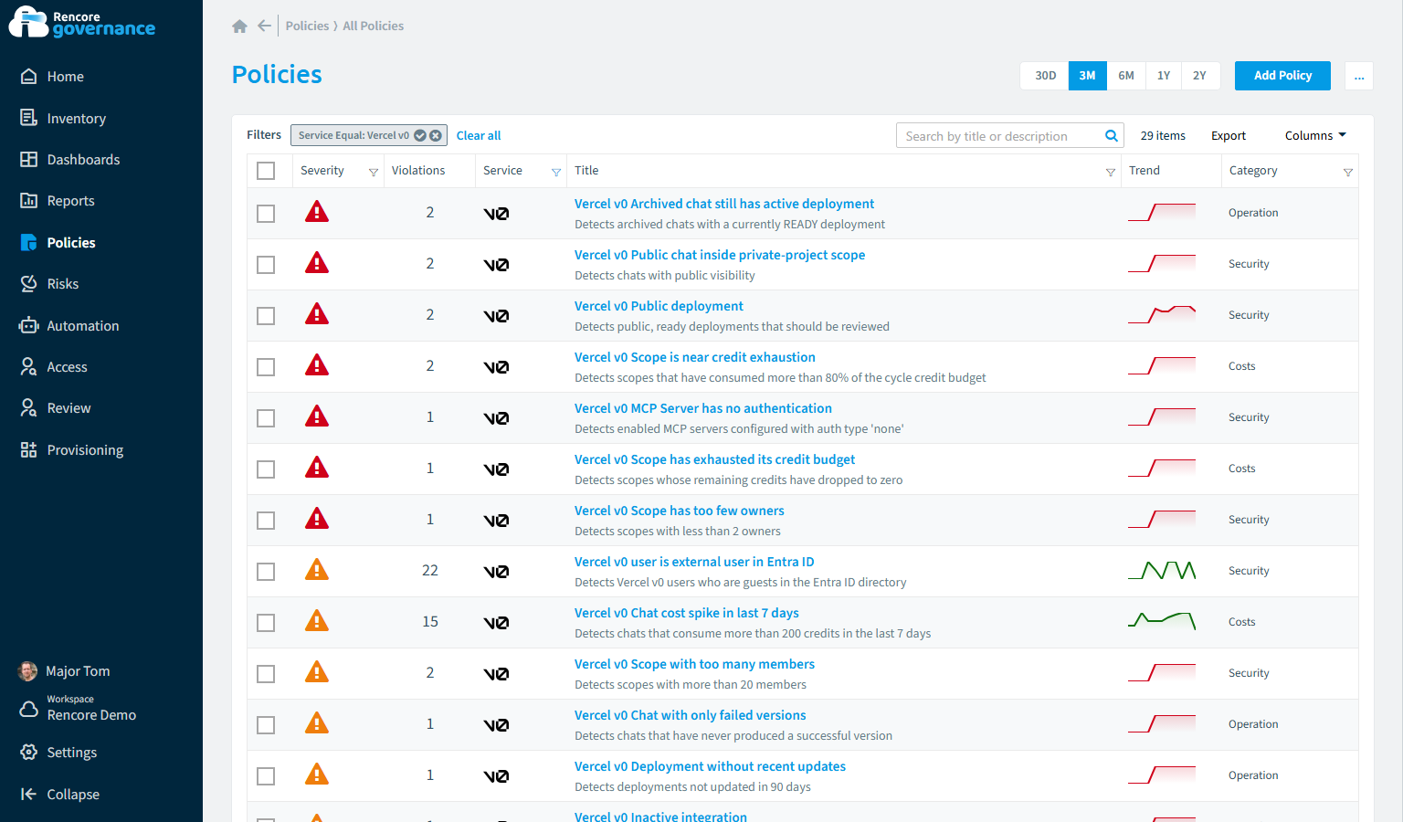Click v0 service logo in Chat cost spike row
Screen dimensions: 1403x822
pos(496,623)
